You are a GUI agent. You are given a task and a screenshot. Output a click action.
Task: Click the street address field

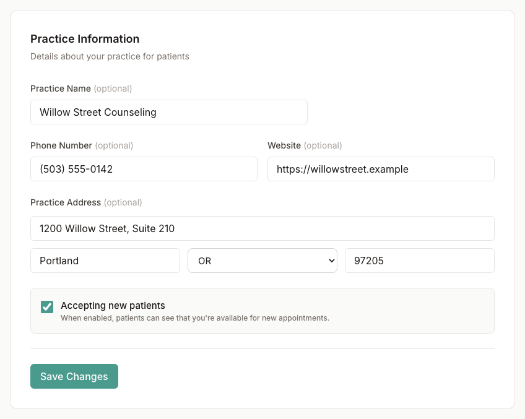[x=262, y=228]
